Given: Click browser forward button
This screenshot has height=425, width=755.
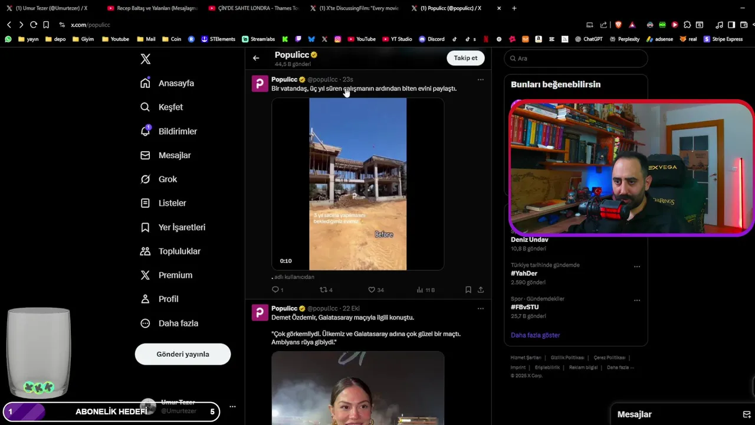Looking at the screenshot, I should pyautogui.click(x=21, y=25).
